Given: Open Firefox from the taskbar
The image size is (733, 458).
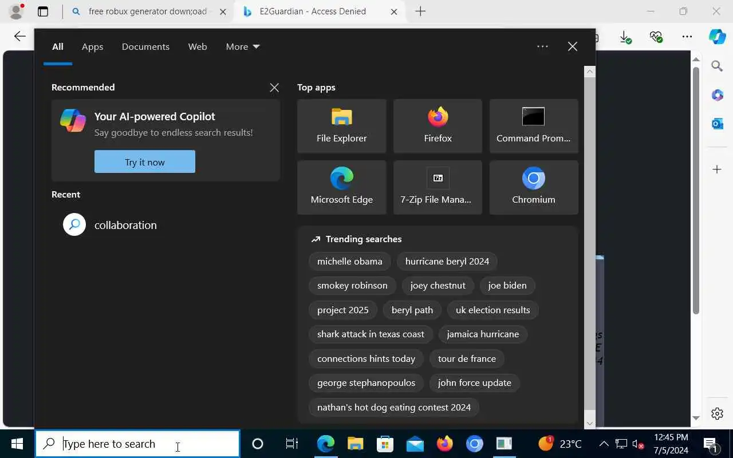Looking at the screenshot, I should 444,444.
